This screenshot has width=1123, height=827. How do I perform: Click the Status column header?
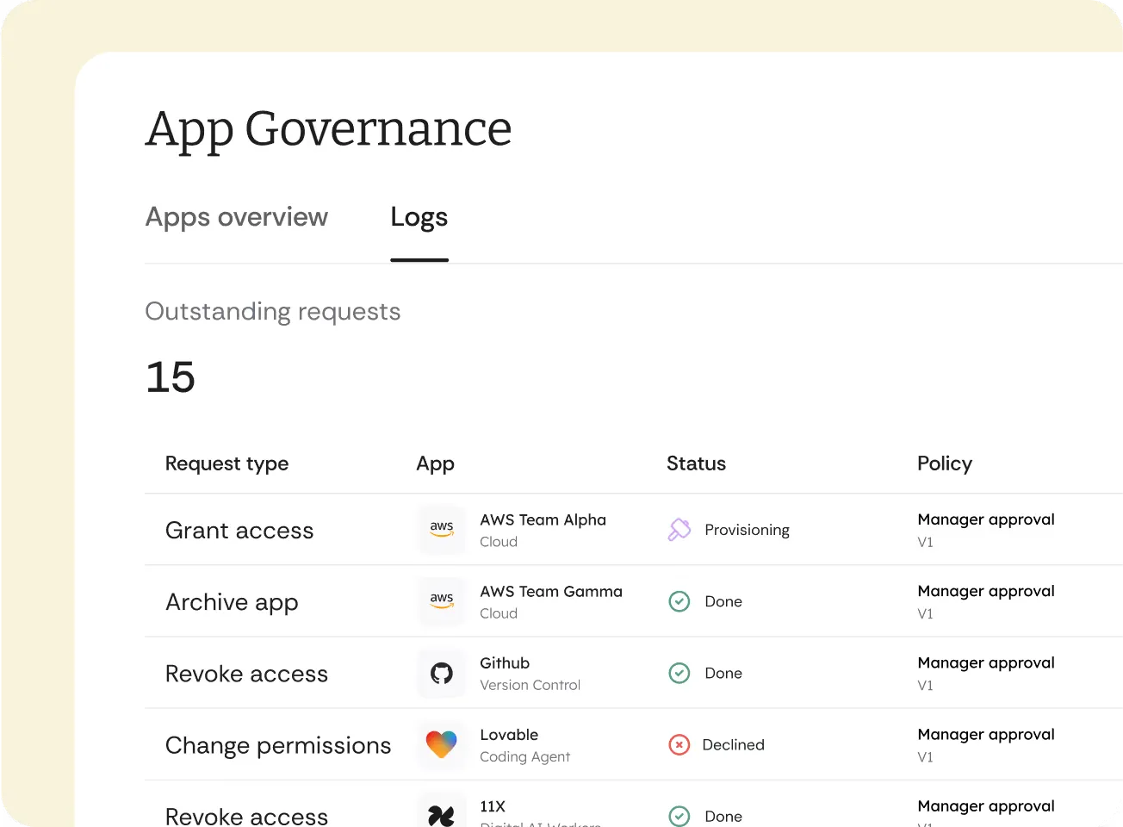[x=696, y=463]
